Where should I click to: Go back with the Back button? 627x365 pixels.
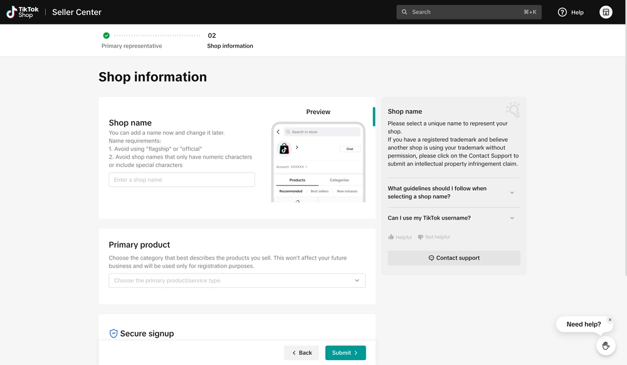point(302,352)
